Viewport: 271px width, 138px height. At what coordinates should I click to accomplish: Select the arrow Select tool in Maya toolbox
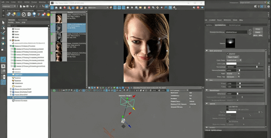[3, 22]
